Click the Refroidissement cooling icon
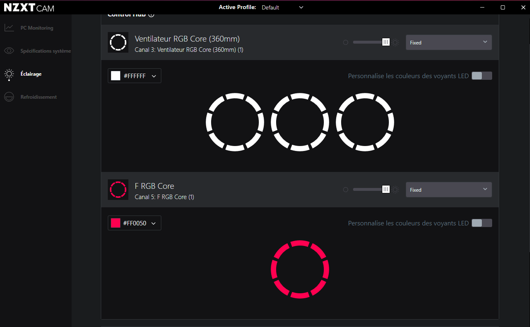The height and width of the screenshot is (327, 530). [x=9, y=97]
